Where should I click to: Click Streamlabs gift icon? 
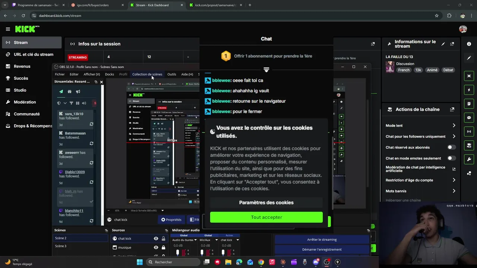tap(69, 92)
